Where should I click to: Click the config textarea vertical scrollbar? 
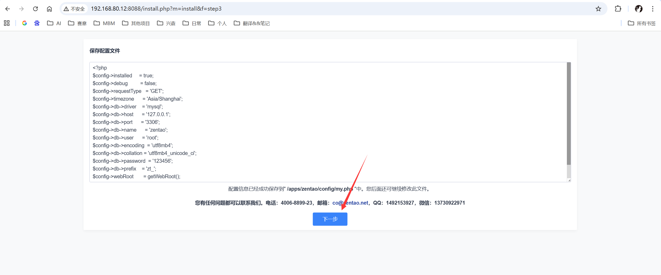[569, 114]
